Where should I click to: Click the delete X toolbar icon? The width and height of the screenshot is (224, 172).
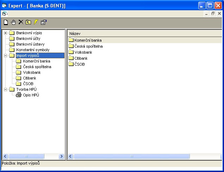[21, 22]
